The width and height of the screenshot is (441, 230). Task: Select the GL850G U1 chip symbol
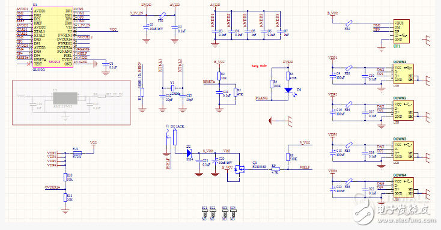click(53, 37)
